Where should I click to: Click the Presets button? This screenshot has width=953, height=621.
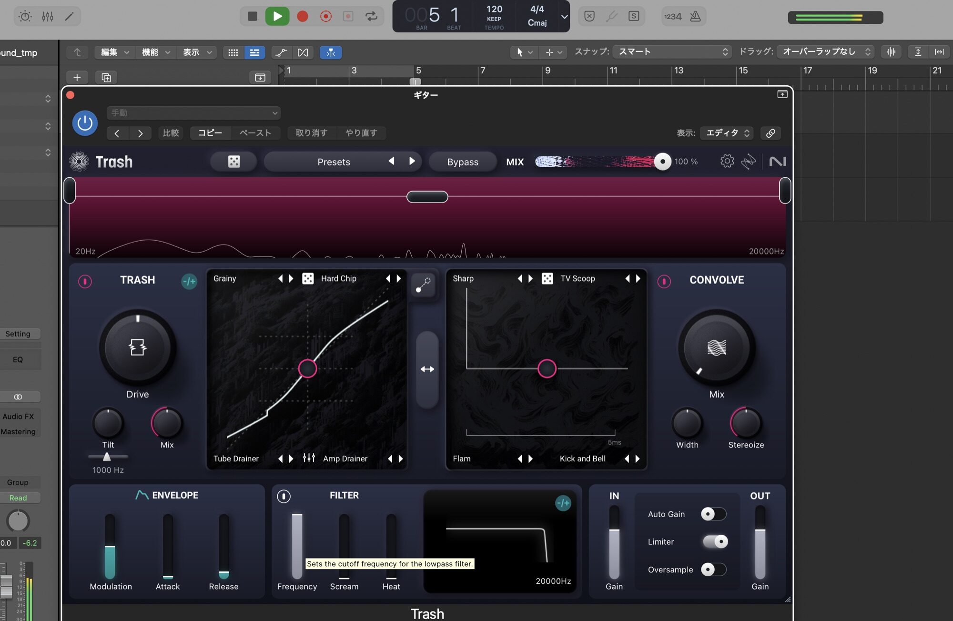[x=334, y=162]
